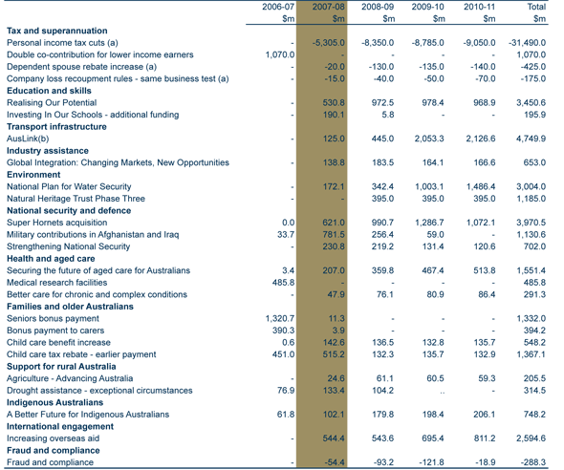Click 'A Better Future for Indigenous Australians'

click(x=88, y=415)
